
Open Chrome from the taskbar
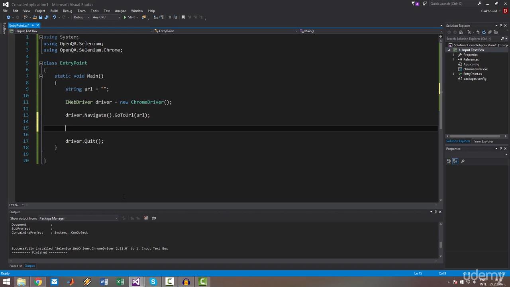(38, 282)
